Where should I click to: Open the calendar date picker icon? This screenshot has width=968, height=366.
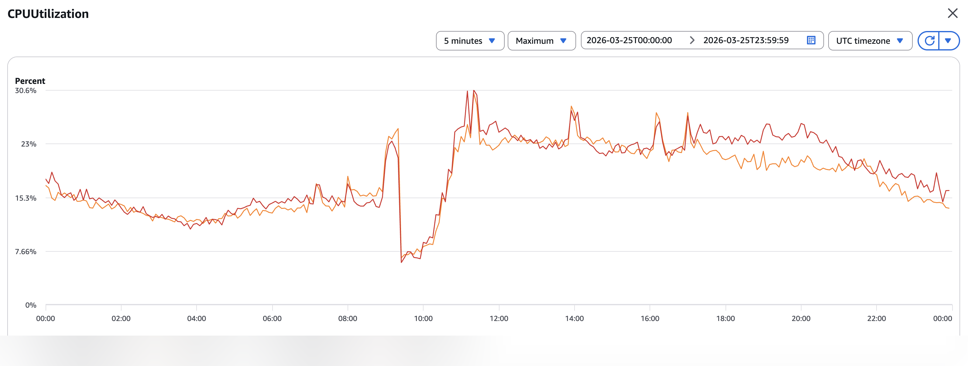811,40
